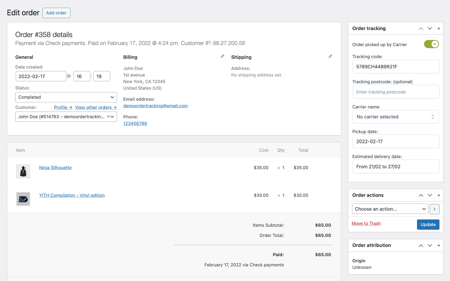Toggle Order picked up by Carrier switch
The width and height of the screenshot is (450, 281).
click(x=431, y=44)
